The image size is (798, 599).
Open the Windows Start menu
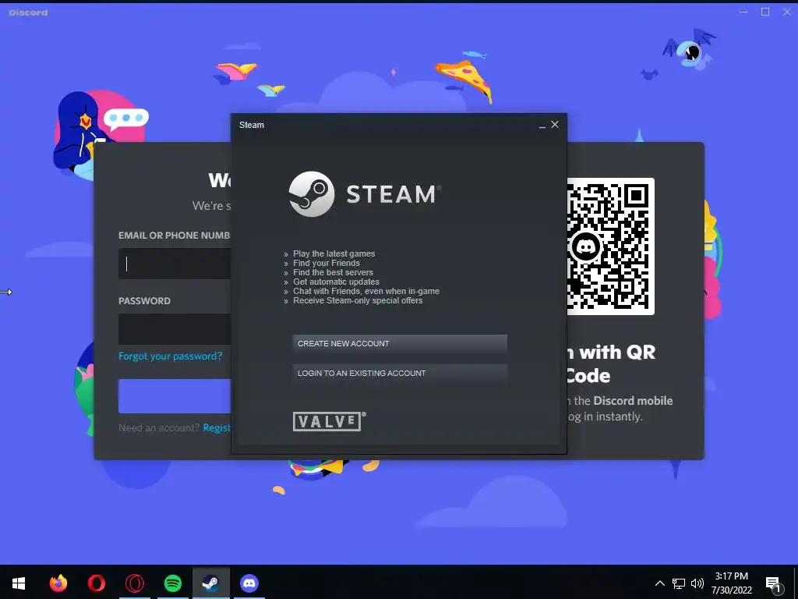(19, 583)
